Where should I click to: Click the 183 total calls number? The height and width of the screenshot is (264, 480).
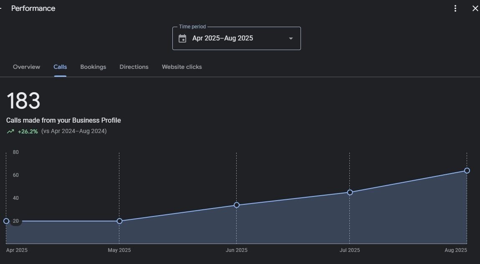pyautogui.click(x=23, y=101)
